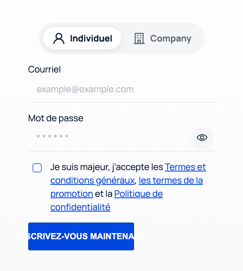This screenshot has width=243, height=271.
Task: Click the "et la" text between links
Action: coord(103,194)
